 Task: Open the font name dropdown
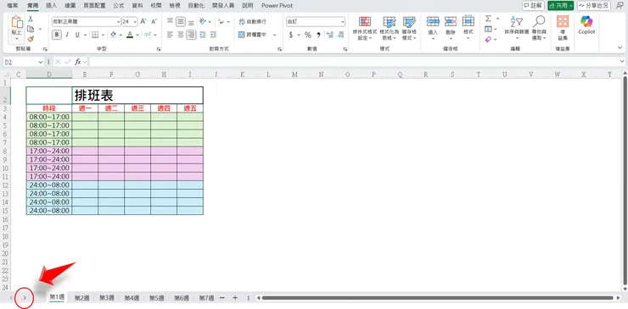pyautogui.click(x=118, y=21)
